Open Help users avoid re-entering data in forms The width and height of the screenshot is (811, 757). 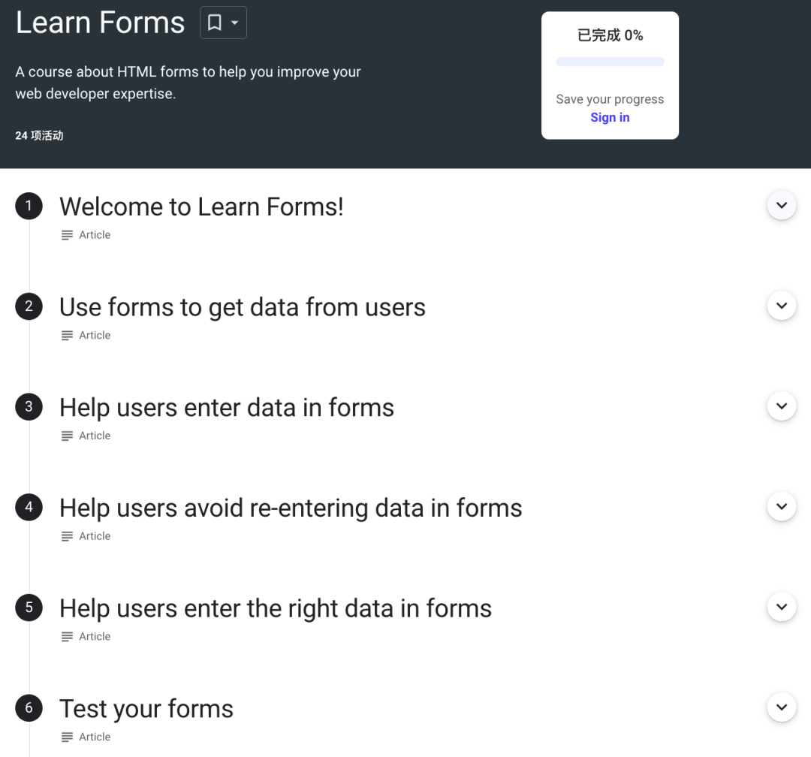pos(291,508)
